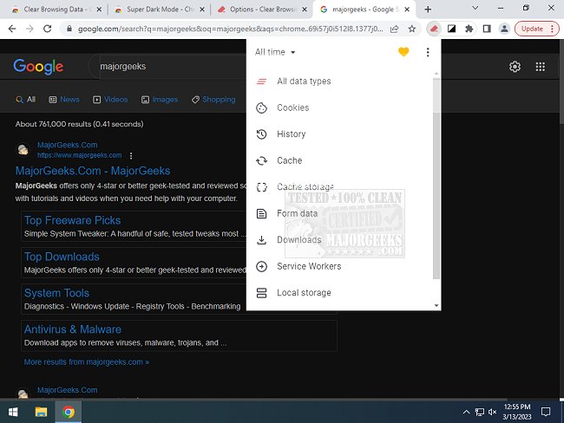This screenshot has width=564, height=423.
Task: Click the address bar URL
Action: 230,29
